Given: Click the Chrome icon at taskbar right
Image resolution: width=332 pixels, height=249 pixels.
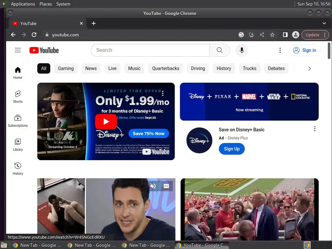Looking at the screenshot, I should coord(307,245).
